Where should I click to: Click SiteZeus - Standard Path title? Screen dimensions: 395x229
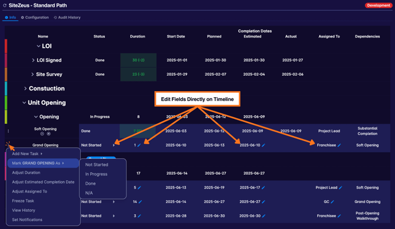[x=38, y=6]
